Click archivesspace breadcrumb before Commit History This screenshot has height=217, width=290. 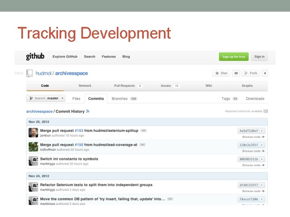39,111
